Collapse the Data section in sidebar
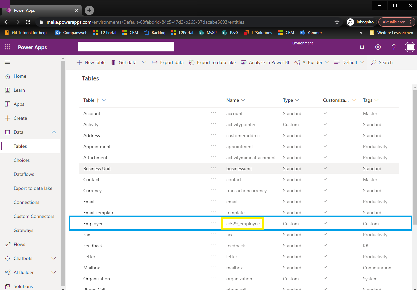 [x=54, y=132]
